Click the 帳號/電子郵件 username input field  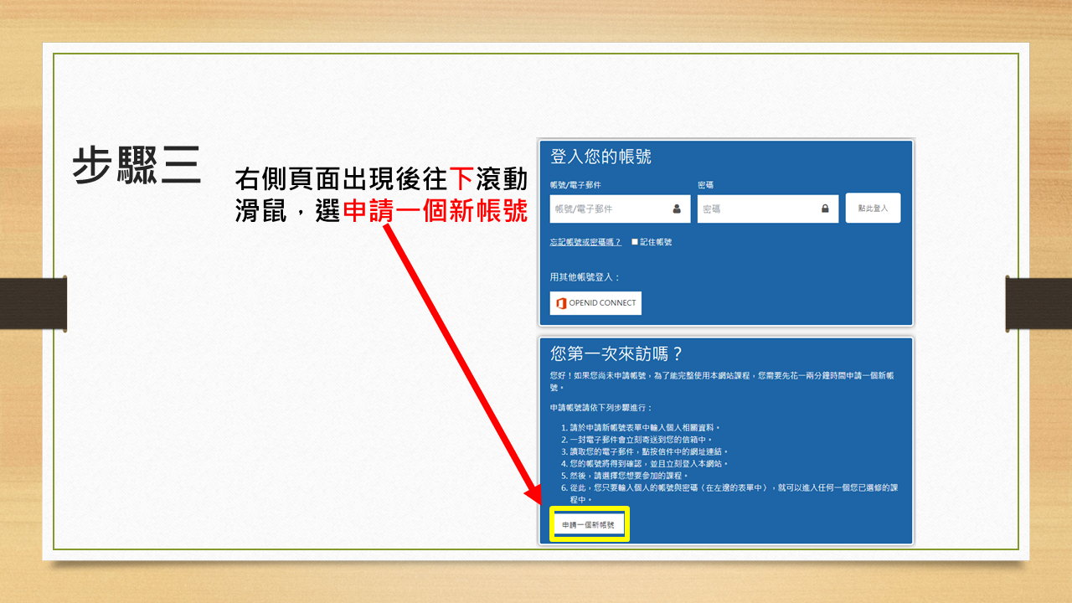pos(620,209)
